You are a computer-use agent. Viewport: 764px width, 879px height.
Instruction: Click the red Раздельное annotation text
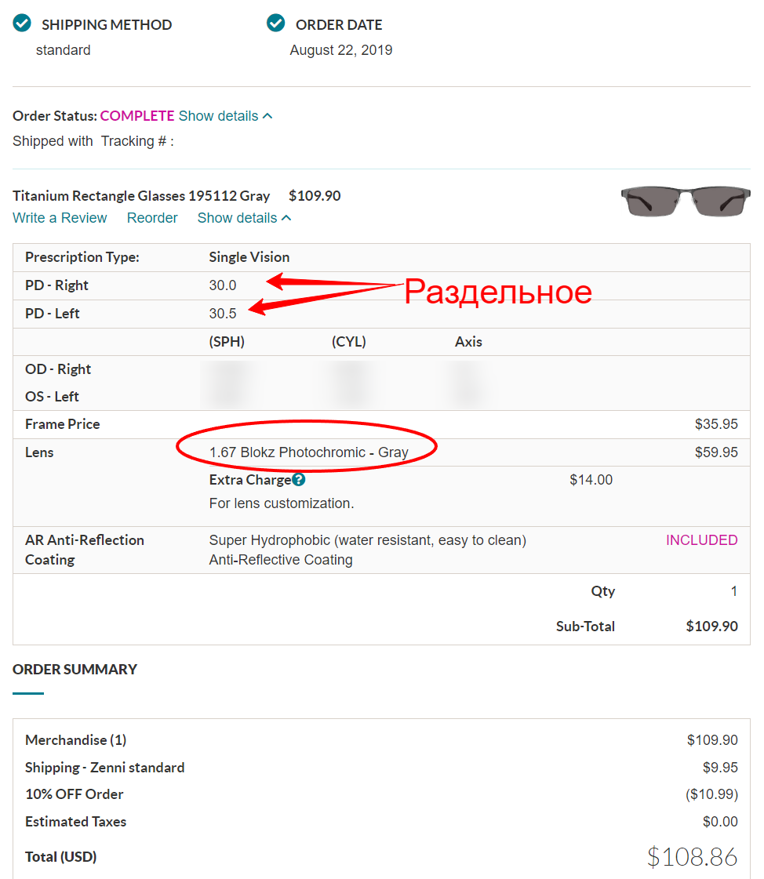click(497, 292)
